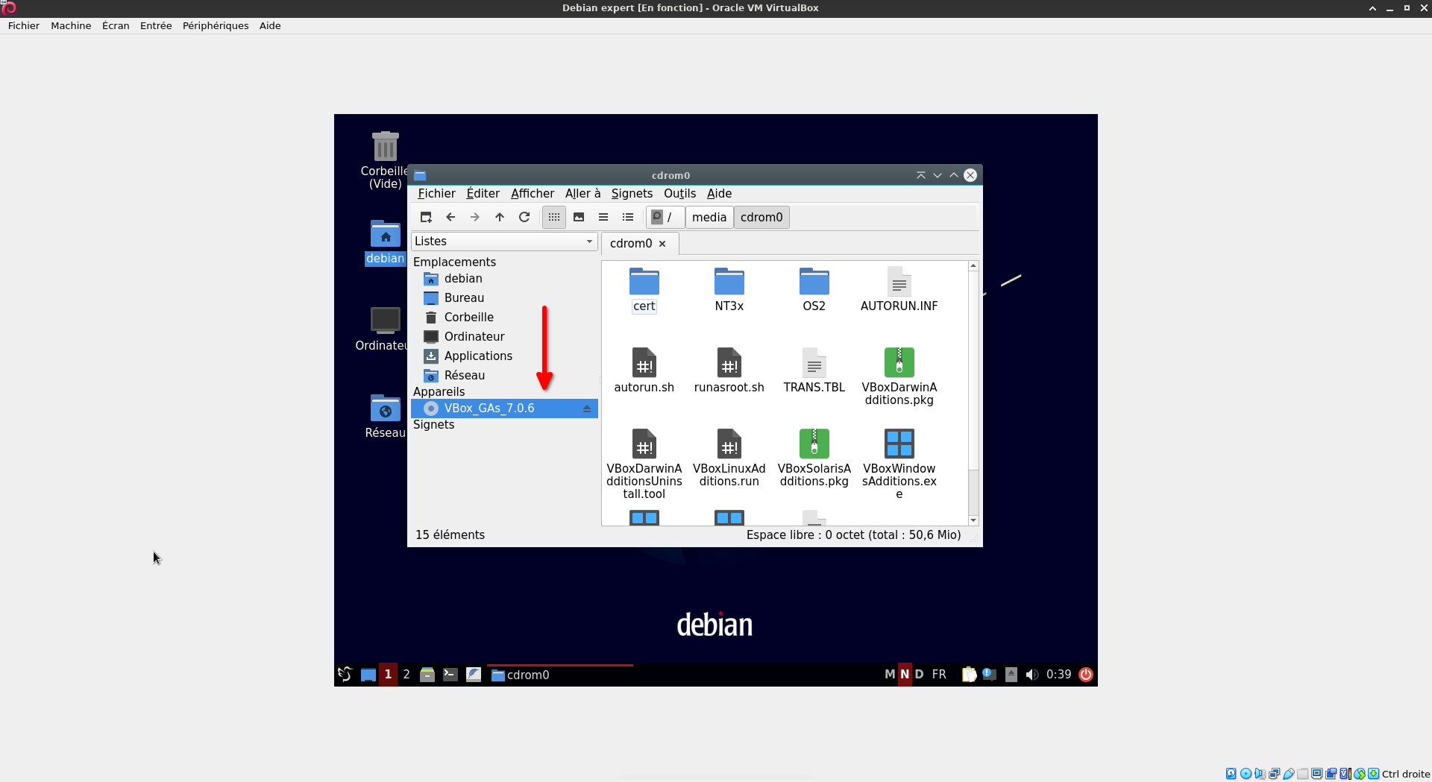The image size is (1432, 782).
Task: Open the Outils menu
Action: [x=679, y=193]
